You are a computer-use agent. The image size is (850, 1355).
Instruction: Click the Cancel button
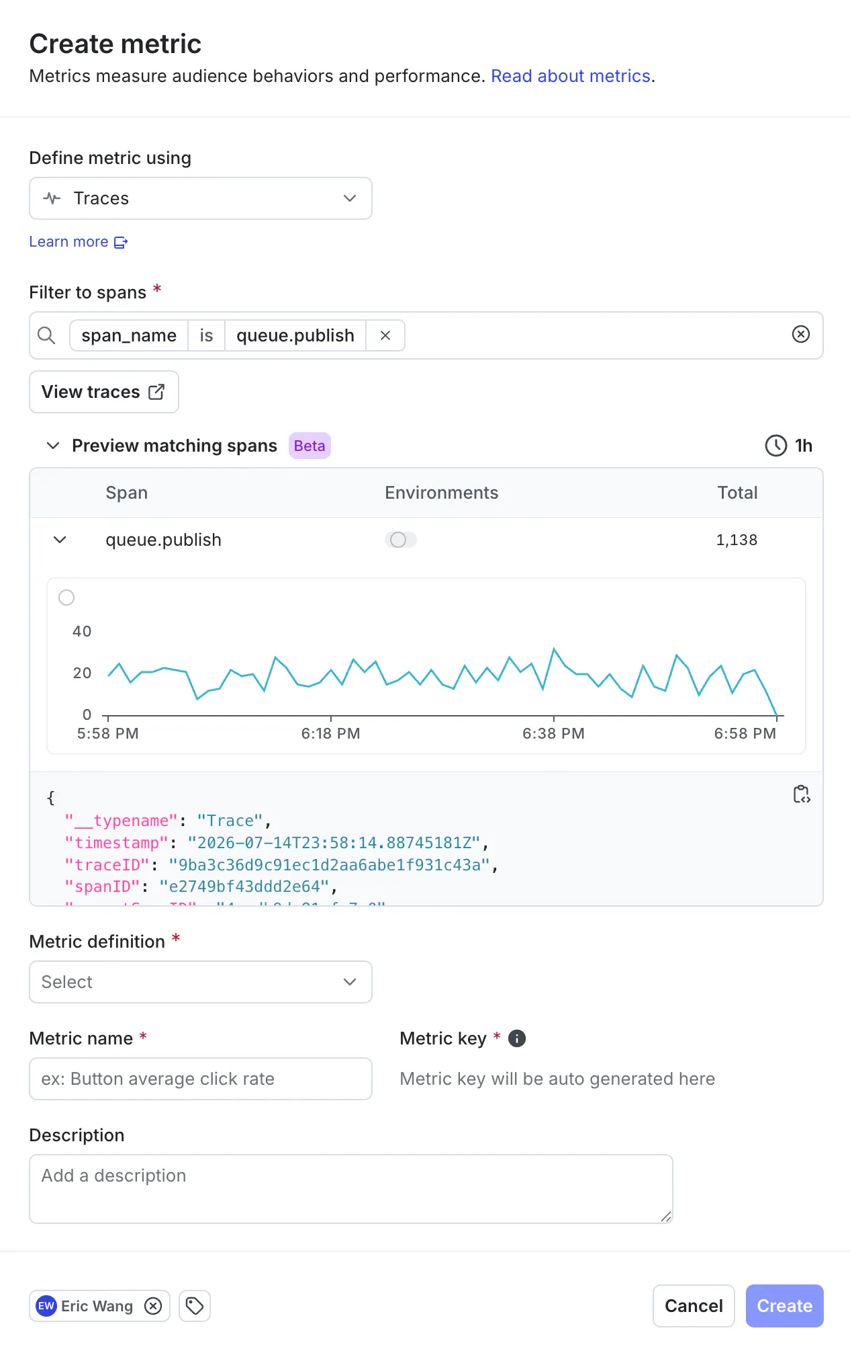694,1306
